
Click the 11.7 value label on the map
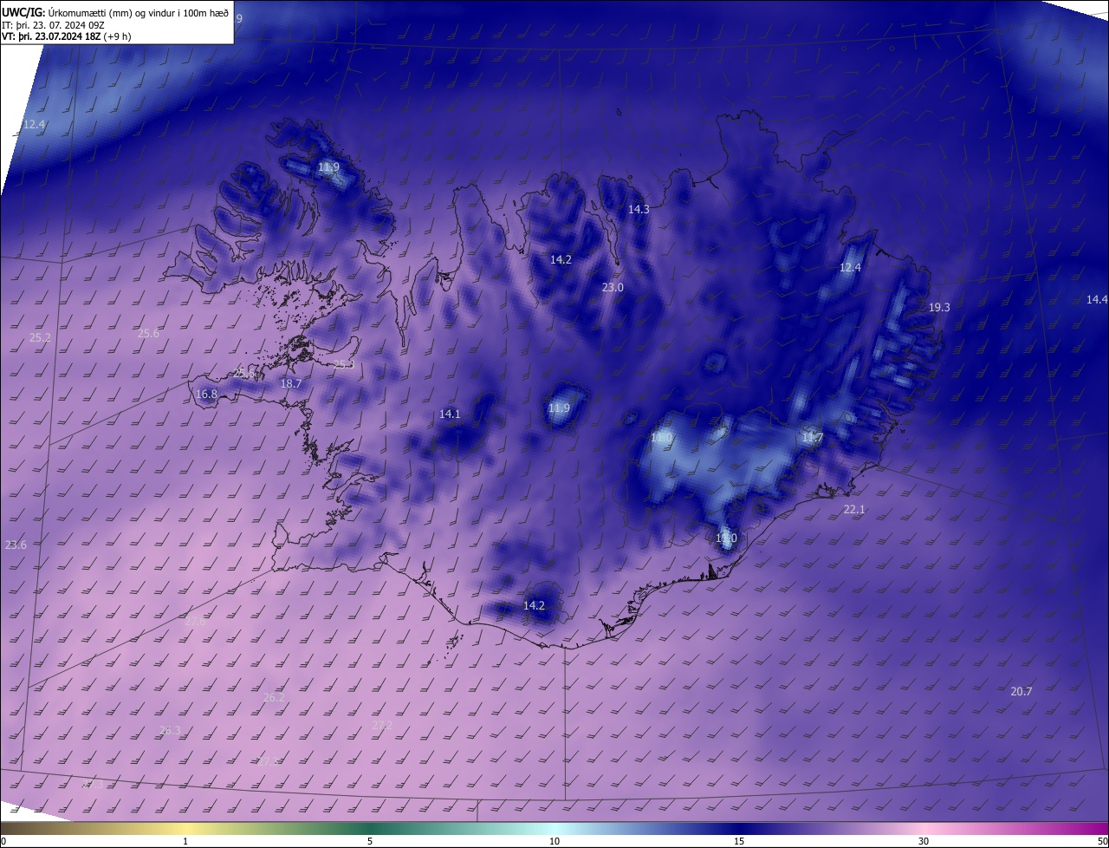pyautogui.click(x=812, y=438)
